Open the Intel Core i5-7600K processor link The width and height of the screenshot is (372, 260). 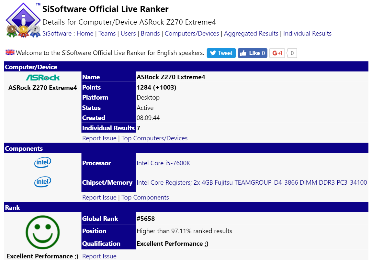(163, 163)
